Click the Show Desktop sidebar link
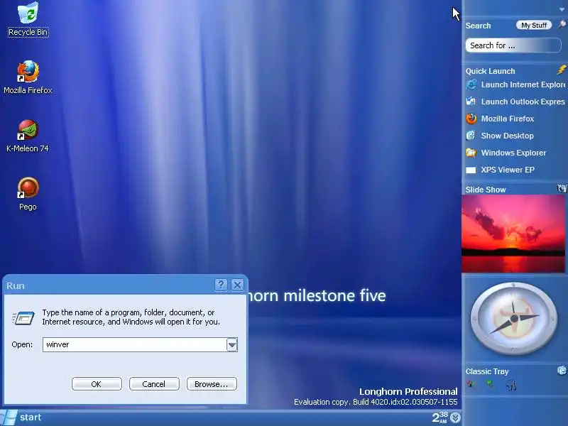568x426 pixels. [x=507, y=136]
